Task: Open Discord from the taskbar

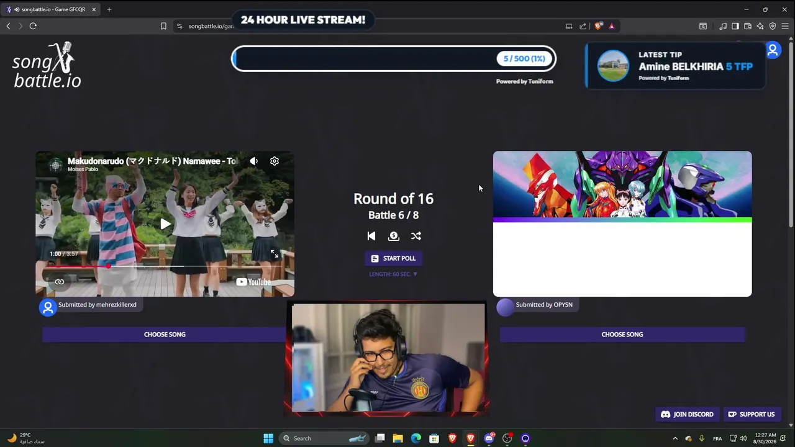Action: (489, 438)
